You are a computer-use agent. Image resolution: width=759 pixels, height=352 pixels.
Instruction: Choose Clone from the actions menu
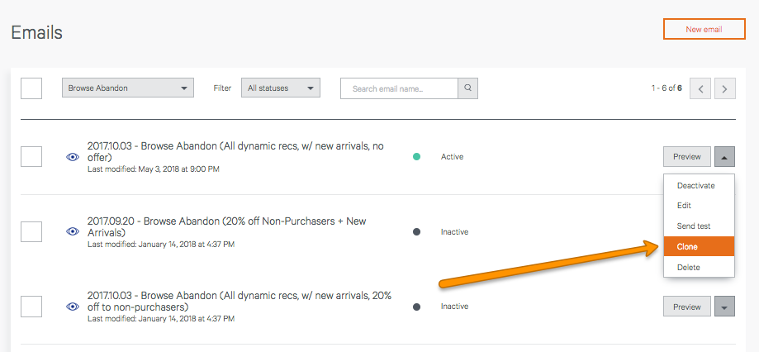(x=699, y=246)
